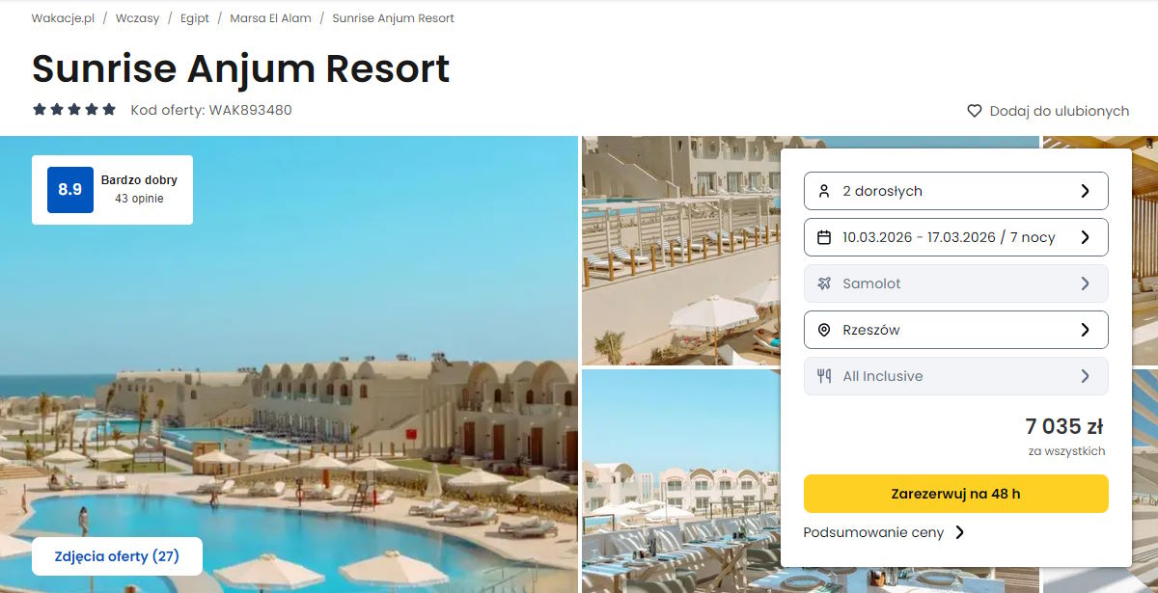Image resolution: width=1158 pixels, height=593 pixels.
Task: Click the person icon for travelers
Action: point(824,191)
